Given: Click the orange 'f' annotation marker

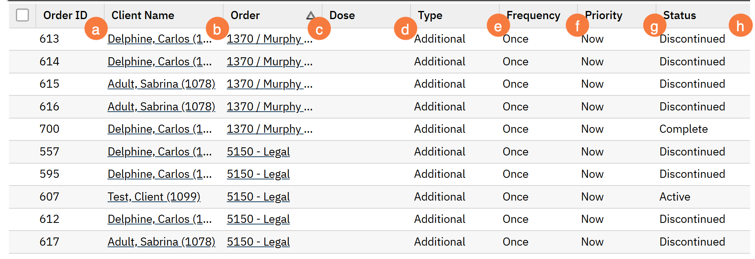Looking at the screenshot, I should 577,26.
